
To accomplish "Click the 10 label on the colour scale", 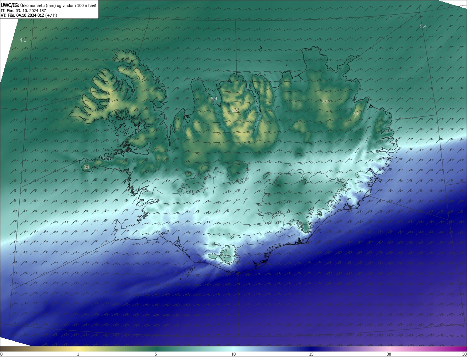I will [x=233, y=354].
